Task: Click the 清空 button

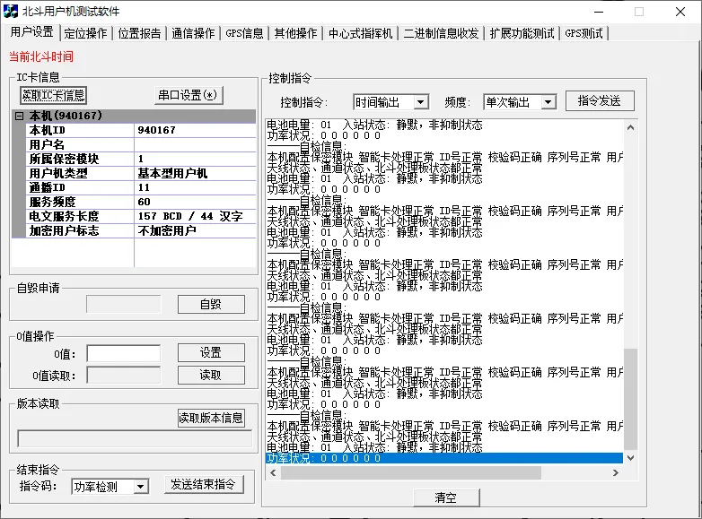Action: tap(446, 498)
